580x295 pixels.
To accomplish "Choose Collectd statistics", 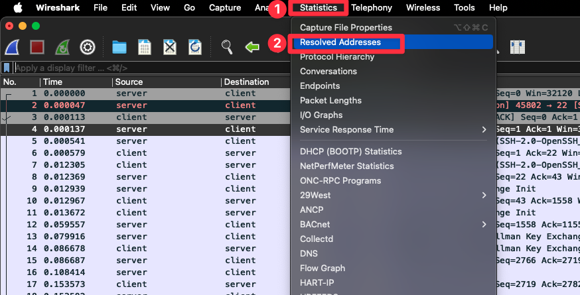I will pos(394,239).
